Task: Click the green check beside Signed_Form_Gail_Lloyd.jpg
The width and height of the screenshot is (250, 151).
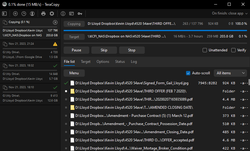Action: coord(66,83)
